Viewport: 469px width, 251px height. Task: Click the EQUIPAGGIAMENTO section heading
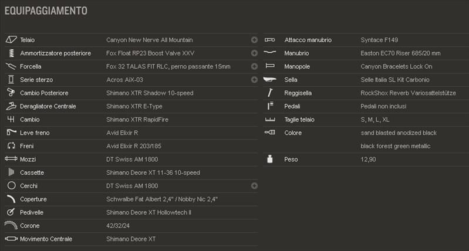point(46,11)
